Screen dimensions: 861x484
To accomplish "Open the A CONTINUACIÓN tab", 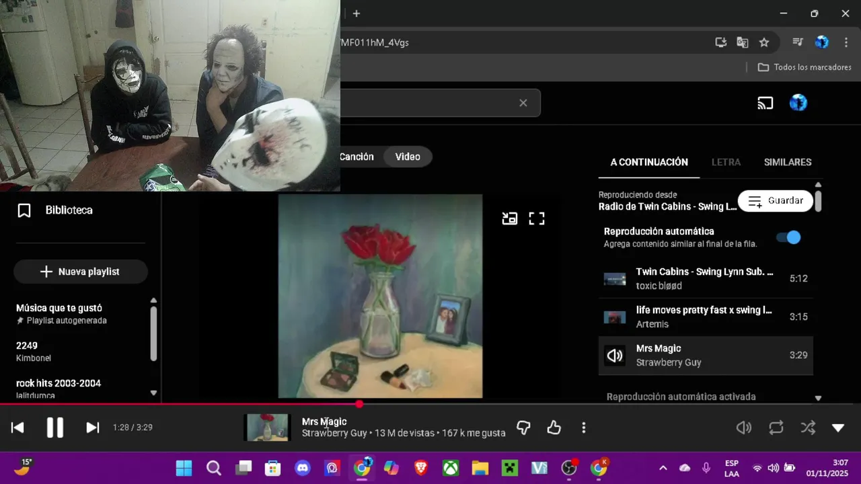I will pyautogui.click(x=649, y=162).
